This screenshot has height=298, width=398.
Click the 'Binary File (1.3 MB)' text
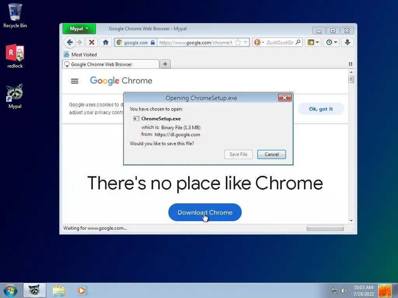(x=181, y=127)
